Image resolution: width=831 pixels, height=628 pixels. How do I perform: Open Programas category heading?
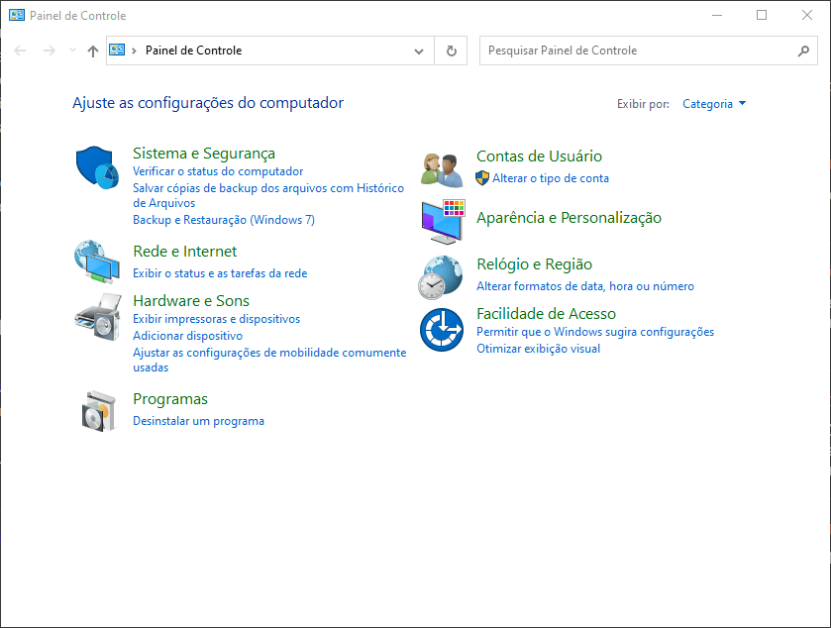click(170, 399)
